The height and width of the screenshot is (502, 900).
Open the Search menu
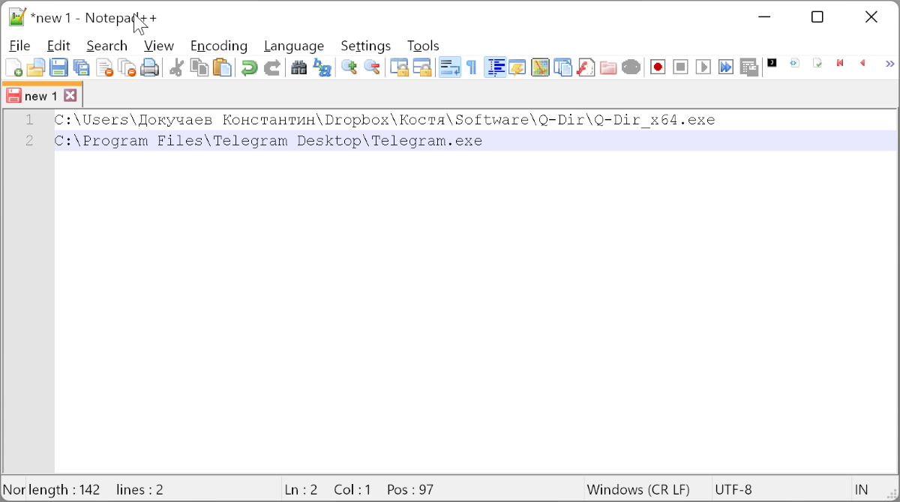coord(107,46)
